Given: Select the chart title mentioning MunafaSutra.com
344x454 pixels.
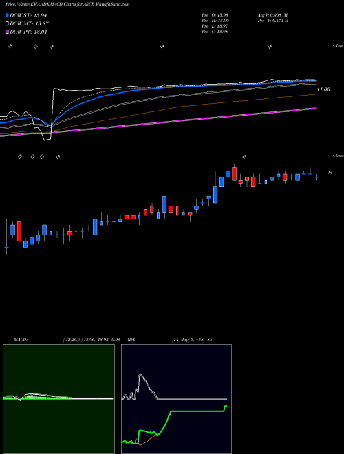Looking at the screenshot, I should tap(67, 4).
